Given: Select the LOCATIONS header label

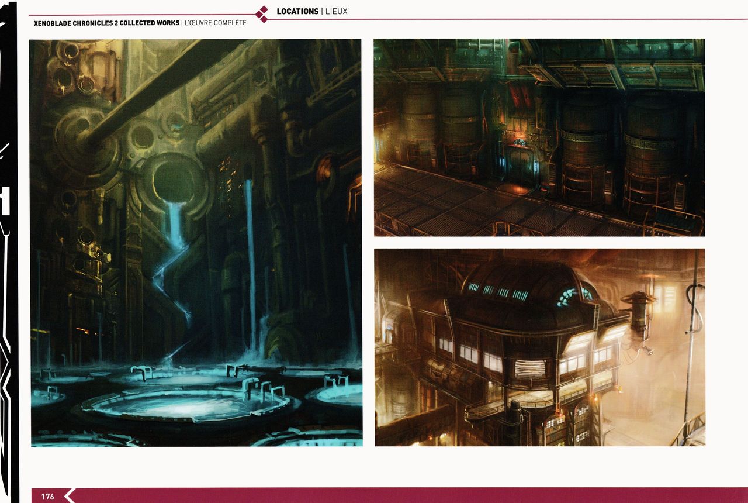Looking at the screenshot, I should (297, 11).
